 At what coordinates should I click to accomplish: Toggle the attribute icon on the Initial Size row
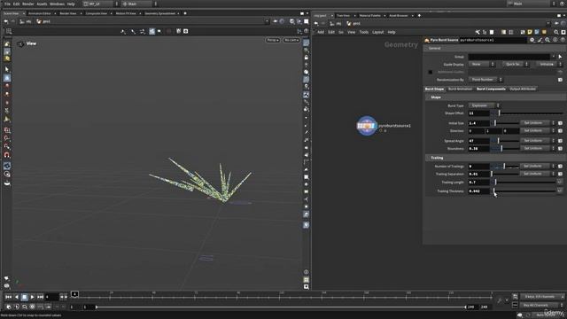click(560, 123)
